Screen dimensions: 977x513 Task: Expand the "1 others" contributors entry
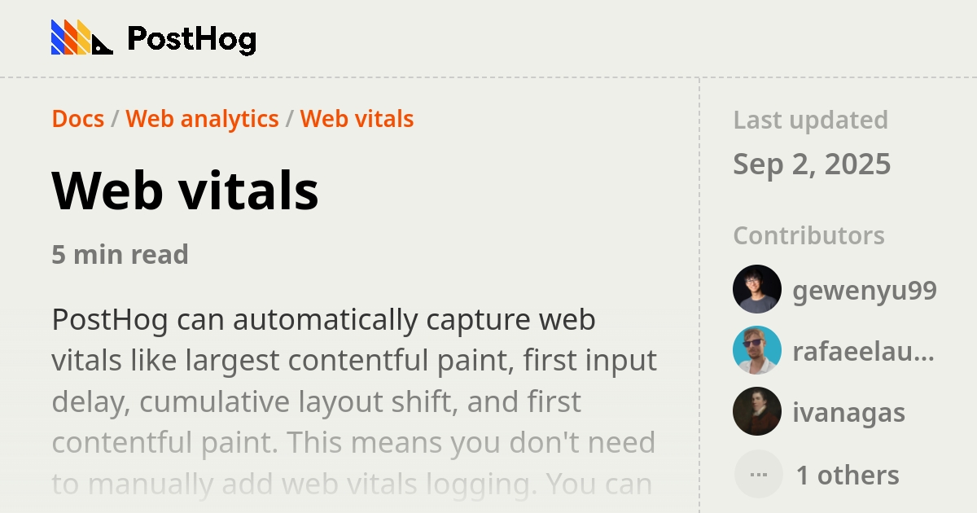click(847, 474)
